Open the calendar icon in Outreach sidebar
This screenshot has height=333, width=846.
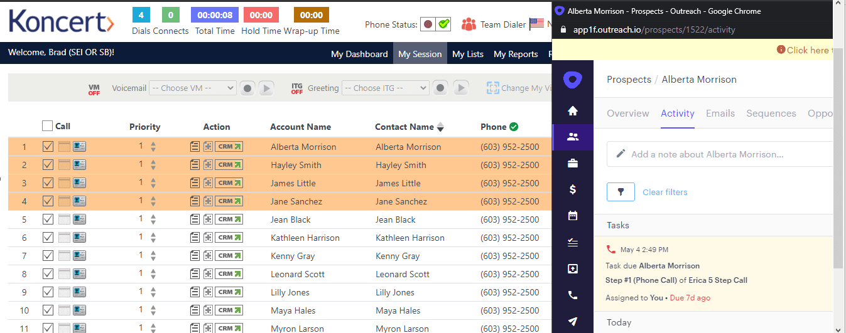pyautogui.click(x=572, y=216)
